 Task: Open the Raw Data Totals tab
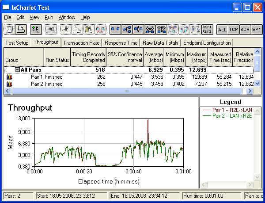pyautogui.click(x=160, y=43)
